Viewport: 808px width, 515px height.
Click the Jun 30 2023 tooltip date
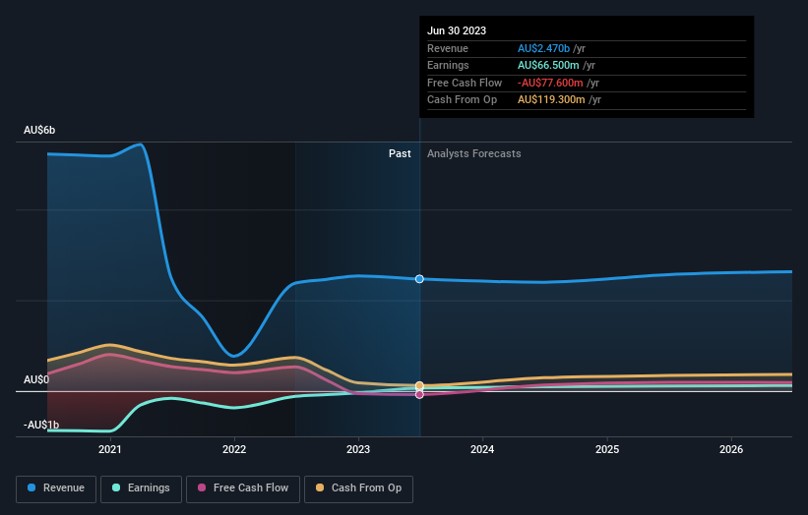point(457,30)
